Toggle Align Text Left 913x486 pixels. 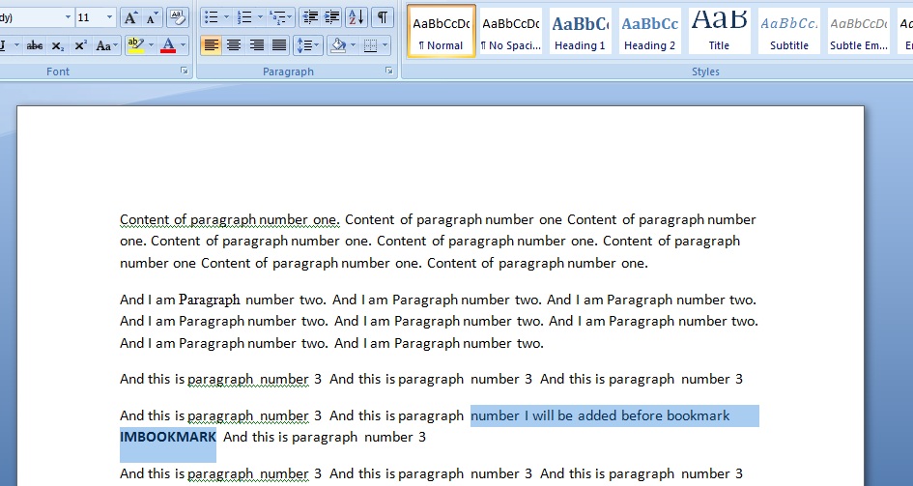tap(211, 45)
